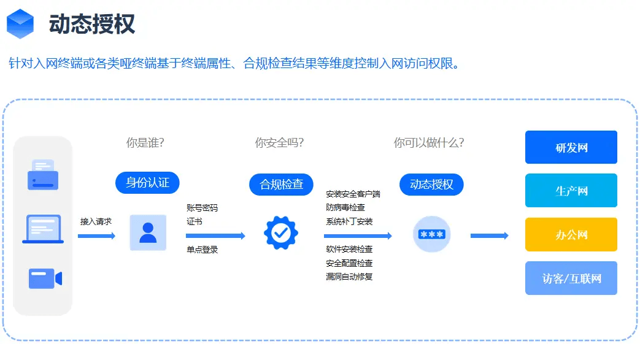640x344 pixels.
Task: Select the printer device icon
Action: click(x=43, y=175)
